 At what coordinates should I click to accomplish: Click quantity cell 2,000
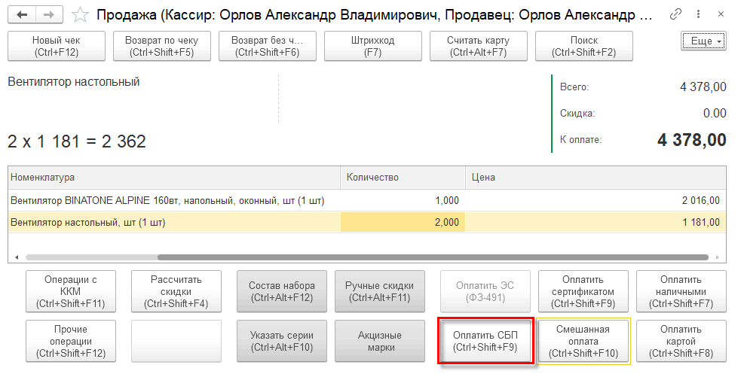[403, 222]
